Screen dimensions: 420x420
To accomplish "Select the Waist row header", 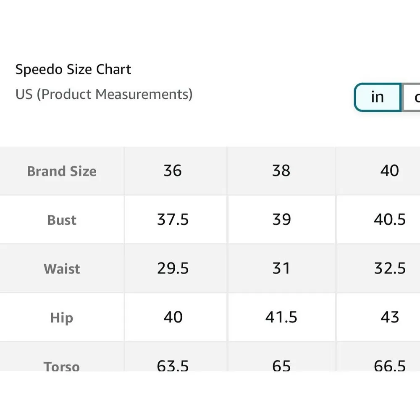I will (x=62, y=269).
